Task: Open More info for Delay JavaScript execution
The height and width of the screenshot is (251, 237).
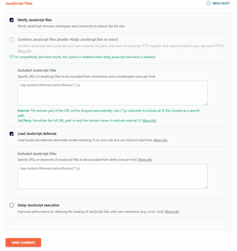Action: [x=172, y=211]
